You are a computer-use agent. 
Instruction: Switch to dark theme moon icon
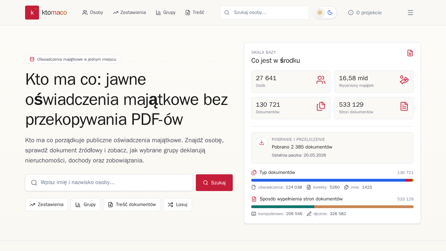(x=330, y=13)
